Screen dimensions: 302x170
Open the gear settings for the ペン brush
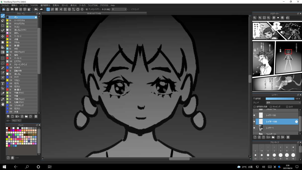36,17
